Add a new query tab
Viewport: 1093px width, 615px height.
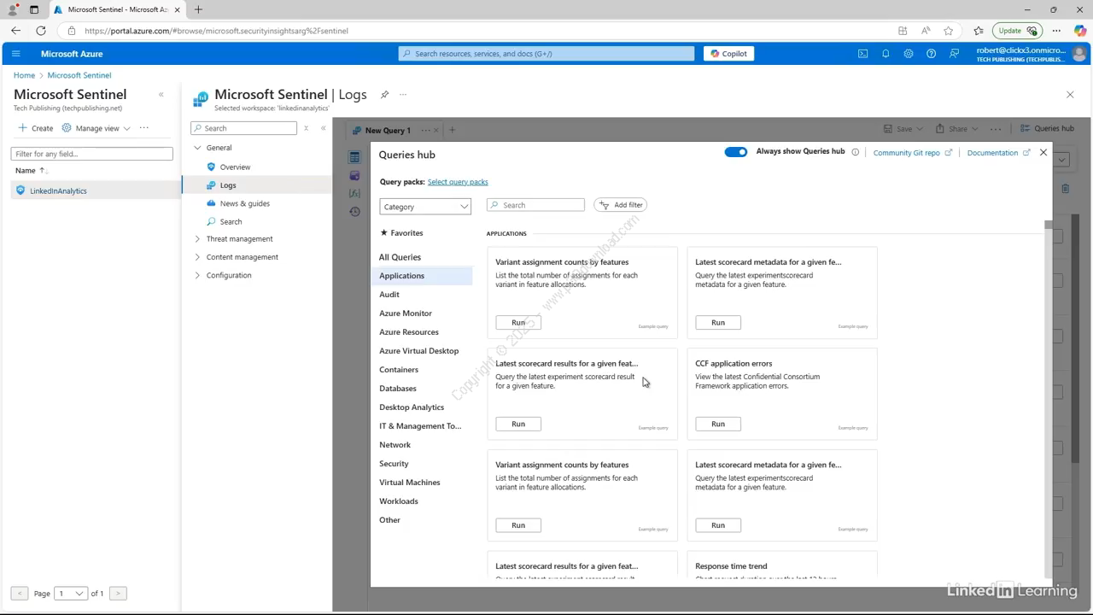[x=452, y=130]
